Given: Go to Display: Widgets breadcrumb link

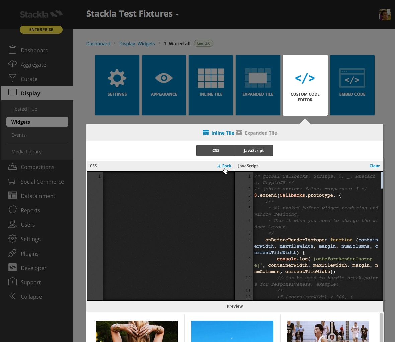Looking at the screenshot, I should click(137, 44).
